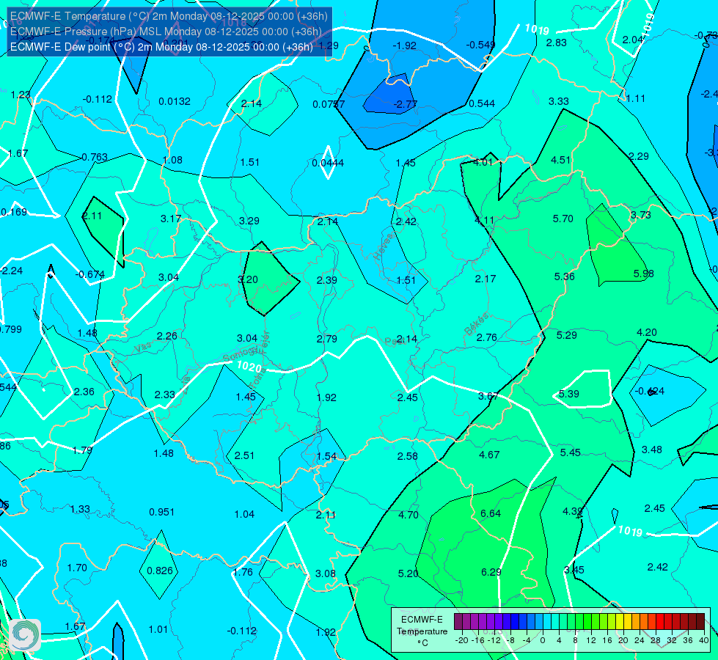
Task: Click the 2.83 temperature value
Action: [x=557, y=43]
